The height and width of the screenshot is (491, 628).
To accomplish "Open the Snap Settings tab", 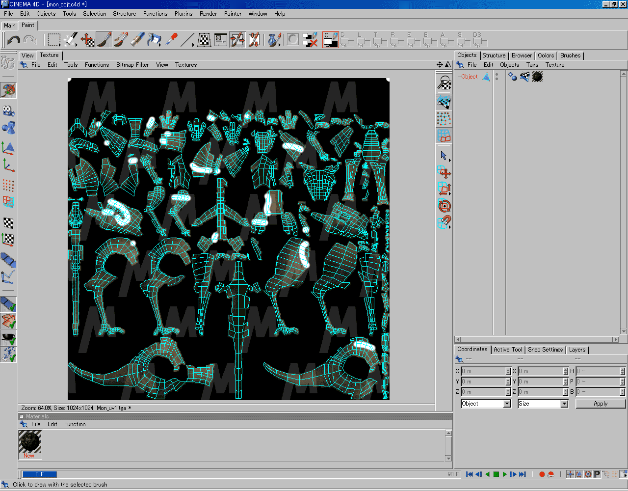I will pyautogui.click(x=545, y=350).
